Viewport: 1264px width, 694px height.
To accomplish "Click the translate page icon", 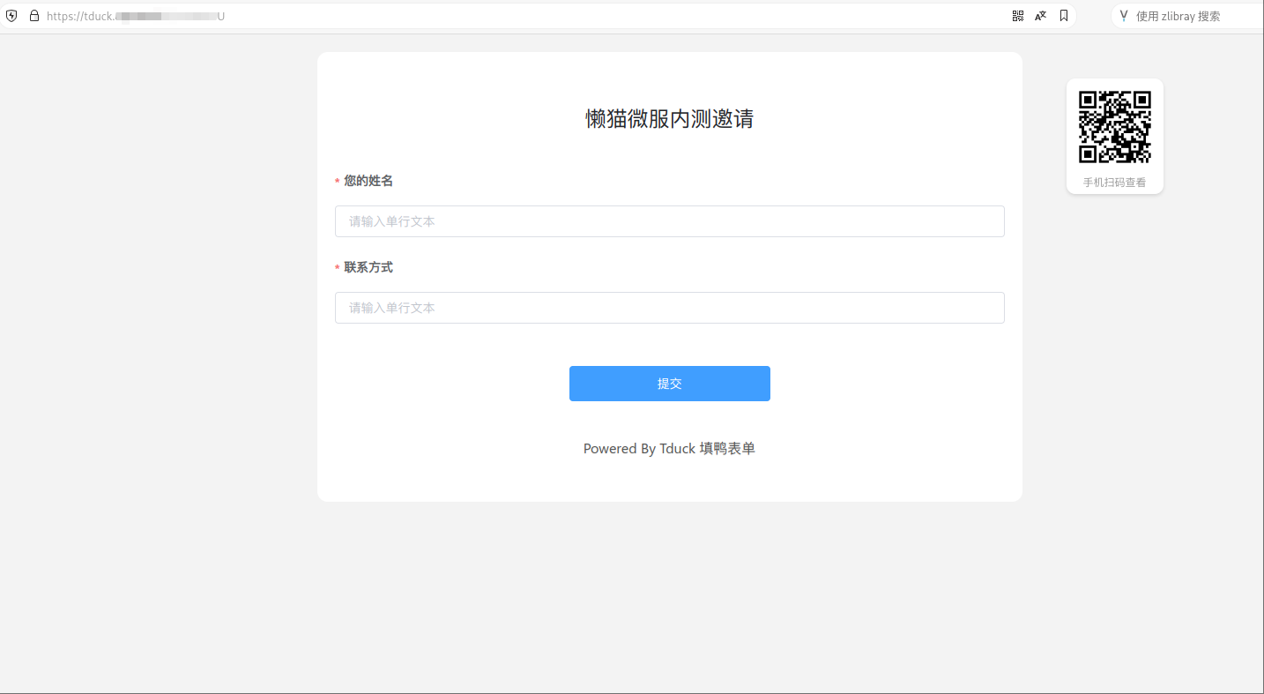I will tap(1041, 16).
